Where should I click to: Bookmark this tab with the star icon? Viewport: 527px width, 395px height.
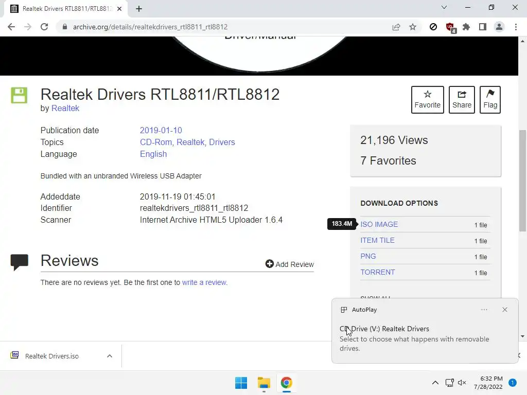click(413, 27)
